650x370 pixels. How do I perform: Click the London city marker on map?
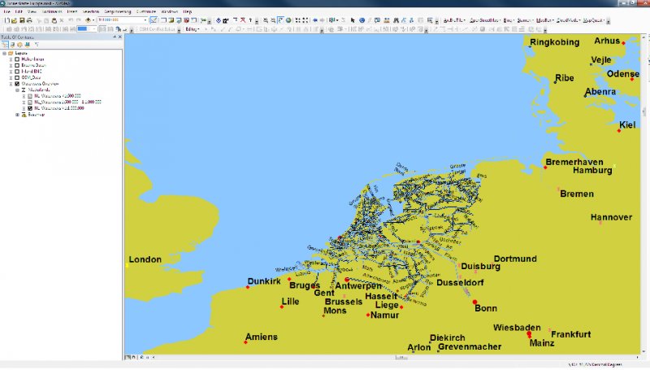pos(128,266)
